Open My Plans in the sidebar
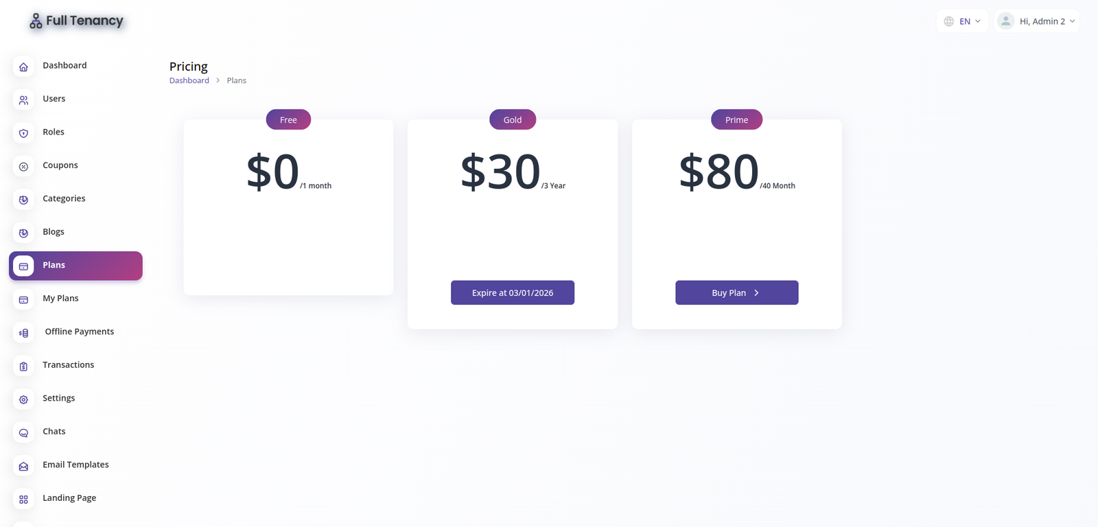The image size is (1098, 527). point(60,298)
